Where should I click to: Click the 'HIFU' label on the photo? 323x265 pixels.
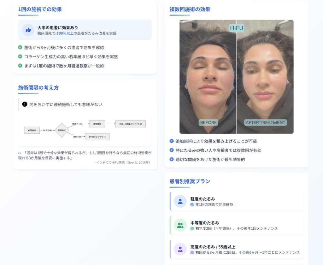(237, 28)
